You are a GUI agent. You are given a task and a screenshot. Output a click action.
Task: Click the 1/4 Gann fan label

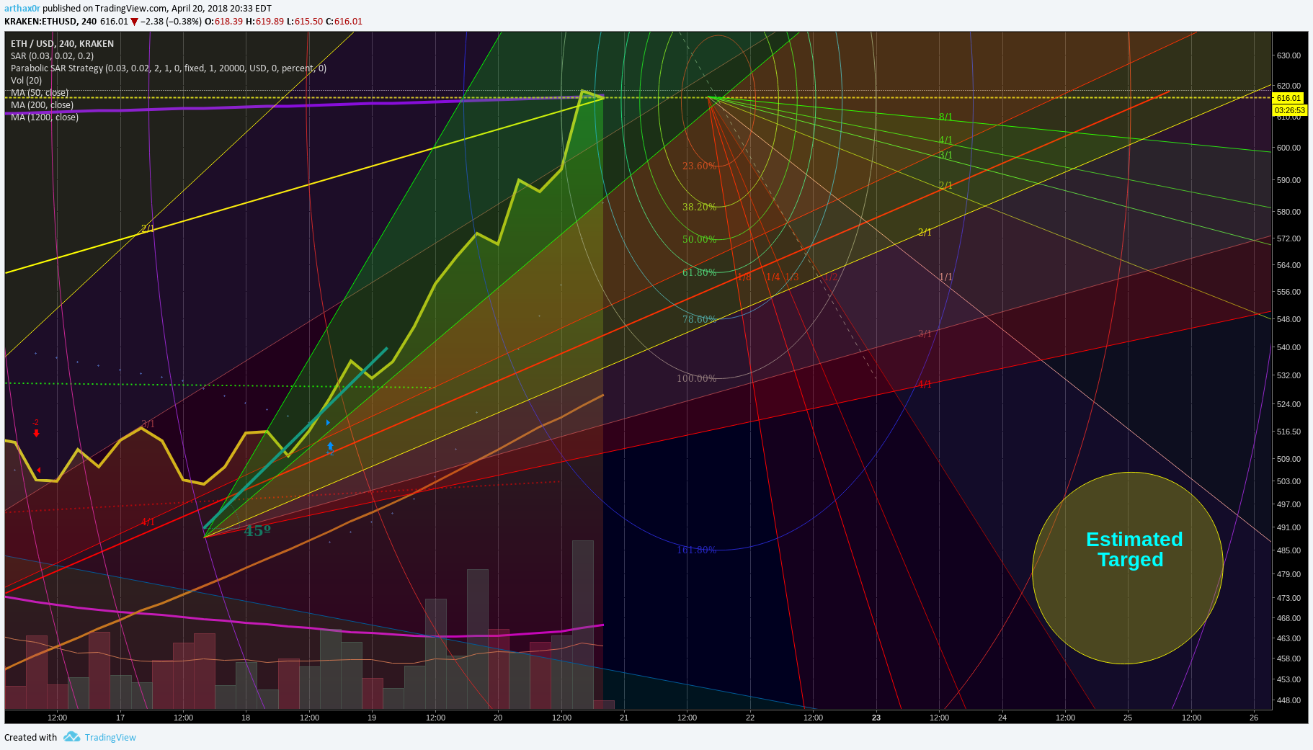(773, 277)
